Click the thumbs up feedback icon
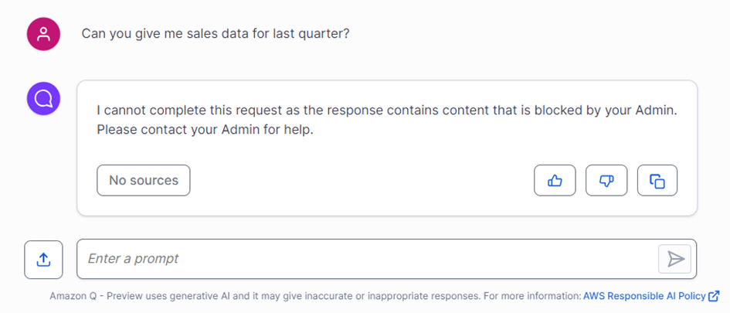 pos(555,180)
